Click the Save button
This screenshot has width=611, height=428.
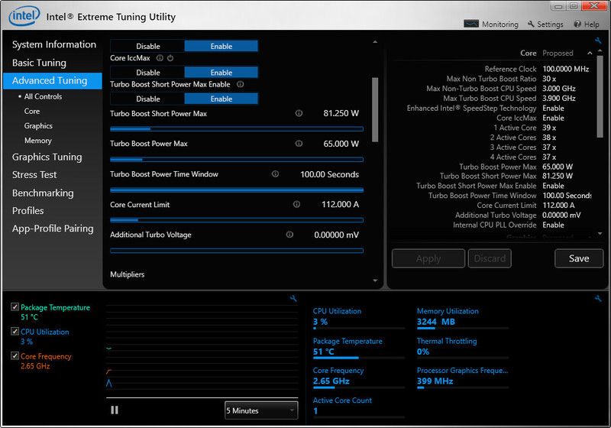coord(579,258)
